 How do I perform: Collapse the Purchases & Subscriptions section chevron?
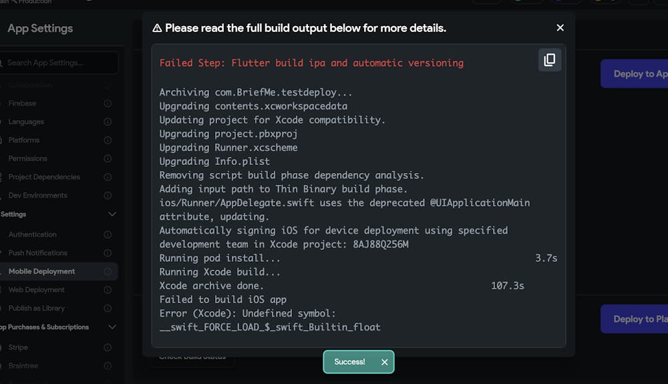[112, 327]
